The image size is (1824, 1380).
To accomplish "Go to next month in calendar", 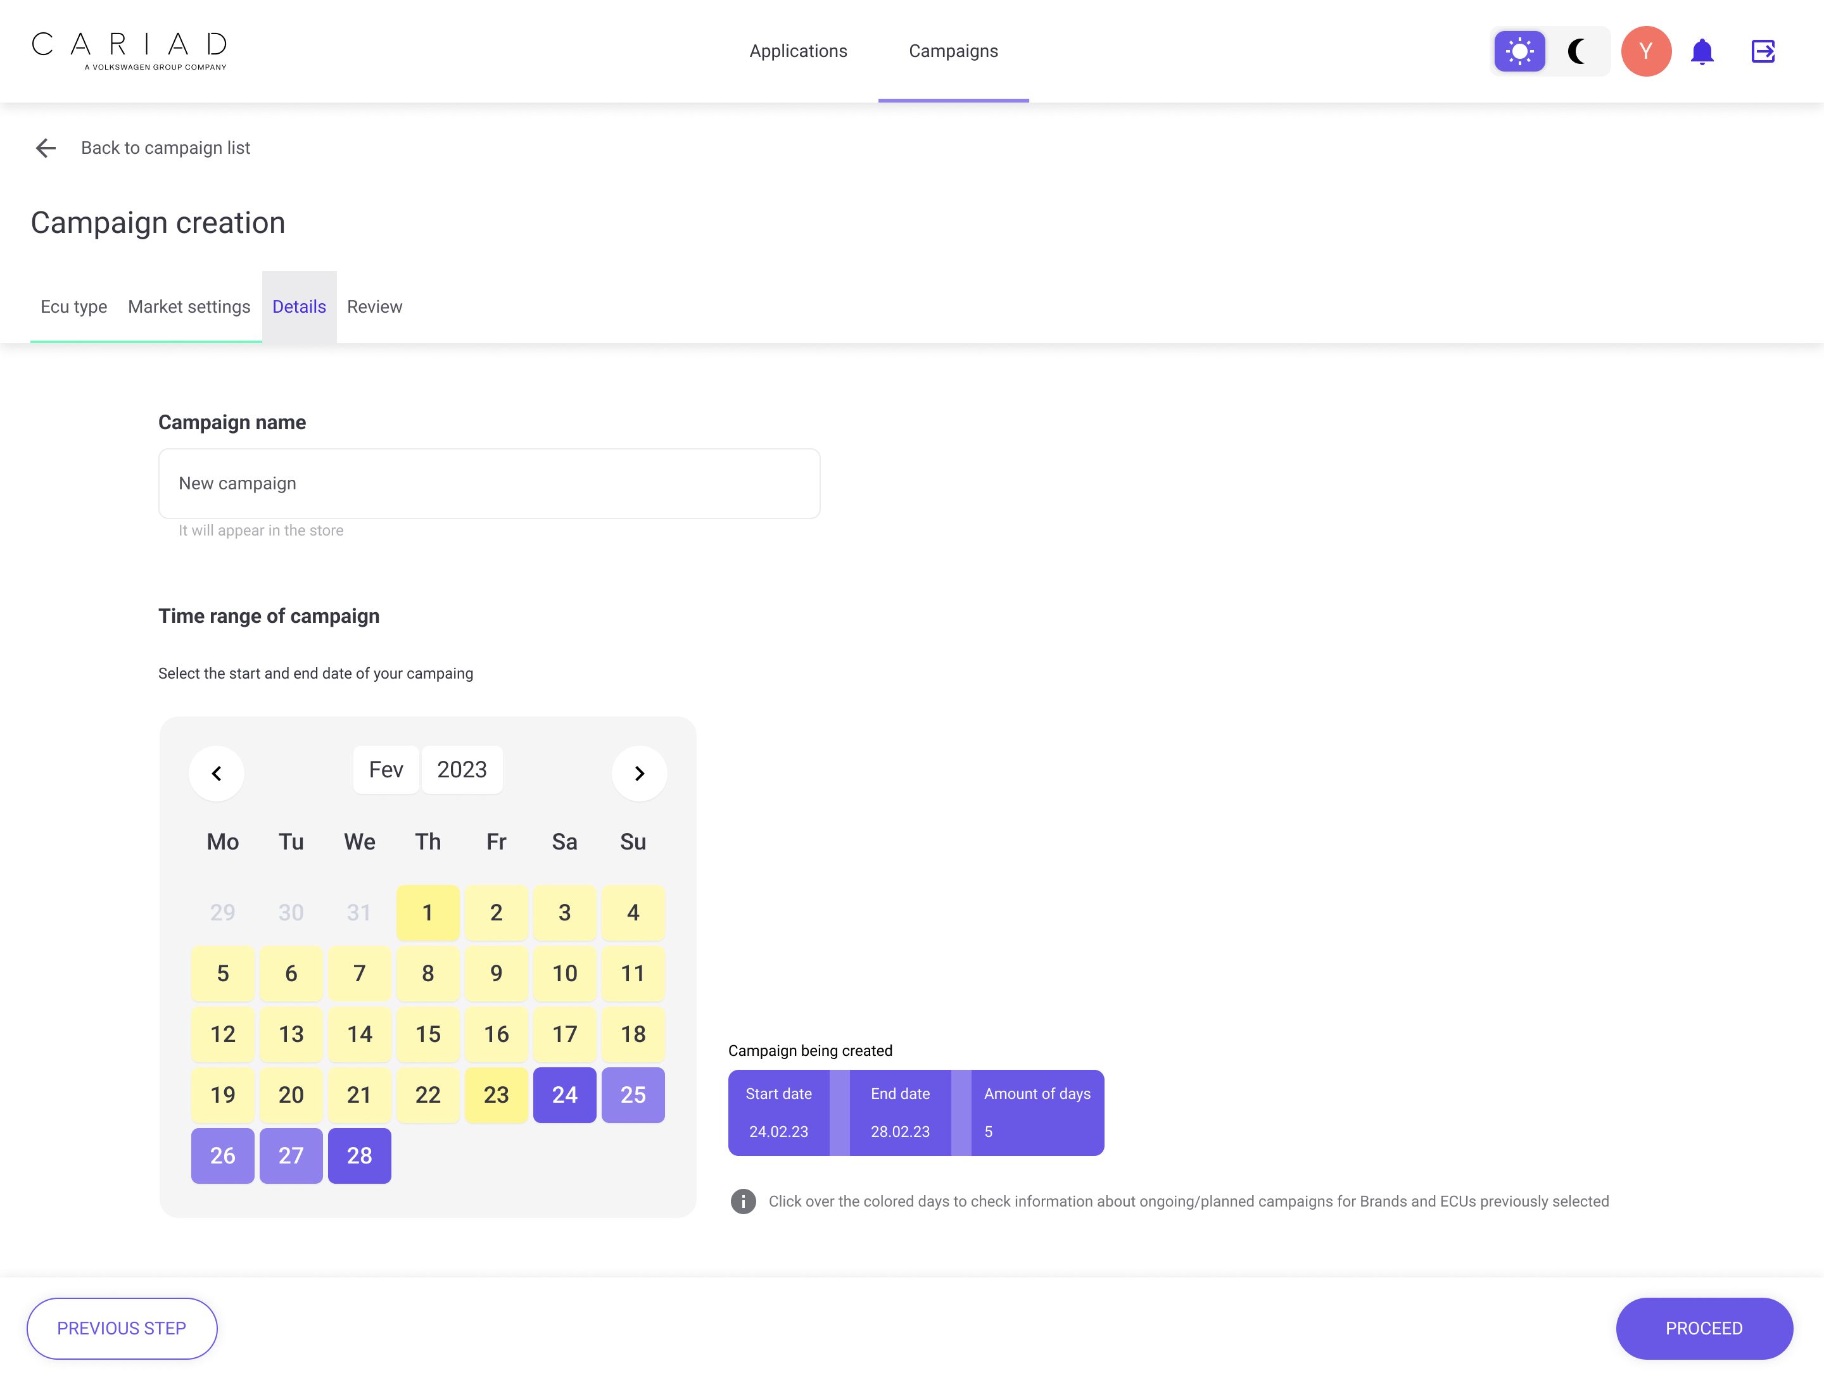I will (x=639, y=774).
